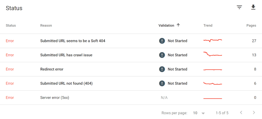Click the Reason column header
This screenshot has width=262, height=119.
click(x=46, y=25)
